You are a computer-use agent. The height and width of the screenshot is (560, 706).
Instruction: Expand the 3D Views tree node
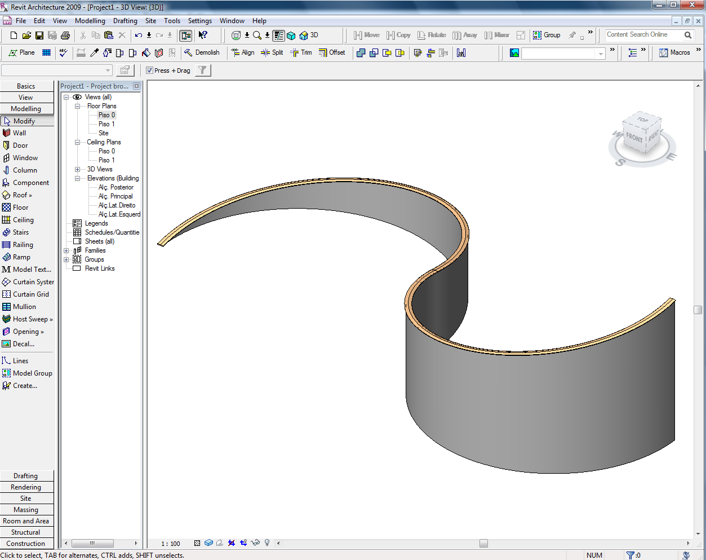click(x=77, y=169)
